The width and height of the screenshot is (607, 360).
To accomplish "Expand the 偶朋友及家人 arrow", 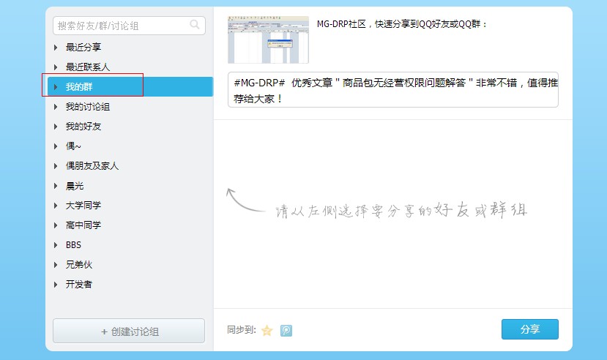I will point(56,166).
